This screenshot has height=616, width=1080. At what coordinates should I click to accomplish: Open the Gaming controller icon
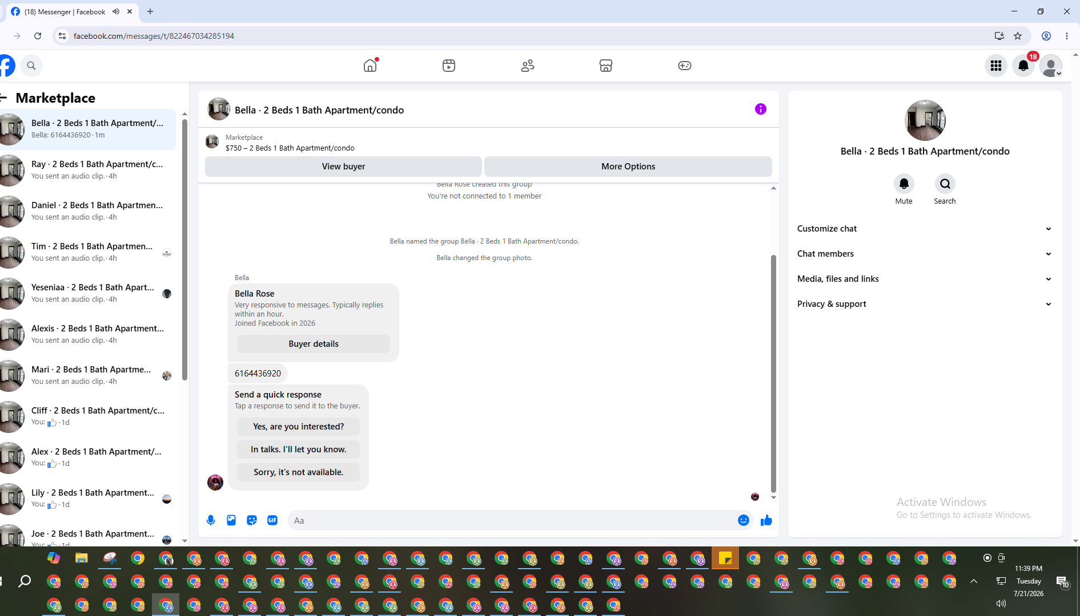point(685,66)
